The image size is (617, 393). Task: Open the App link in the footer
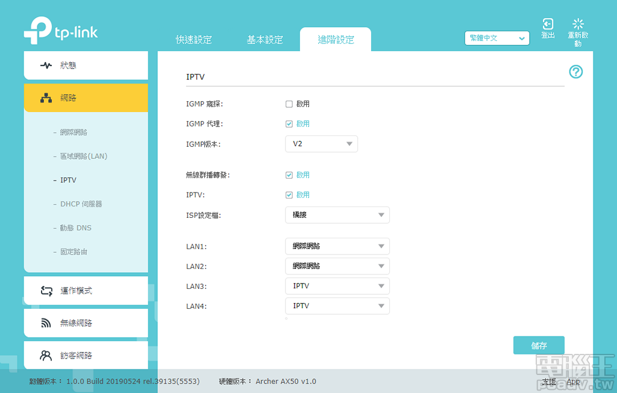coord(573,381)
